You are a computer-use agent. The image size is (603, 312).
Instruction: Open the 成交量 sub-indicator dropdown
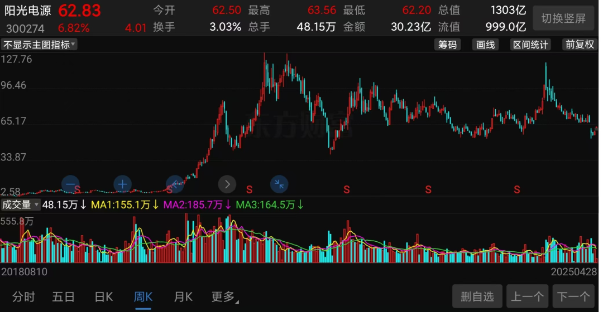(x=21, y=204)
